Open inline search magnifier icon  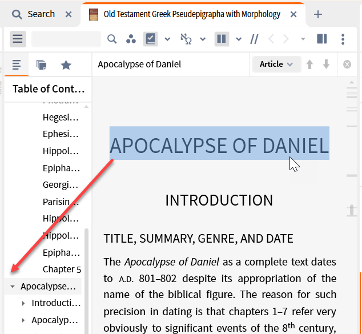click(x=112, y=39)
